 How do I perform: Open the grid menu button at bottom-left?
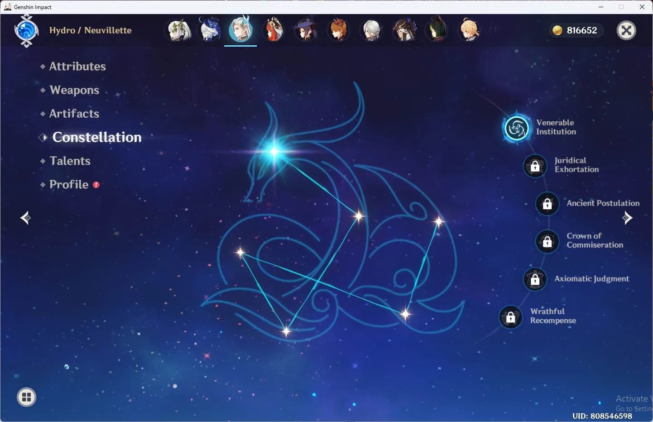[x=27, y=397]
